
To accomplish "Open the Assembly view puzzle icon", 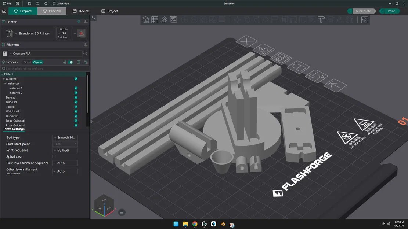I will (x=365, y=20).
